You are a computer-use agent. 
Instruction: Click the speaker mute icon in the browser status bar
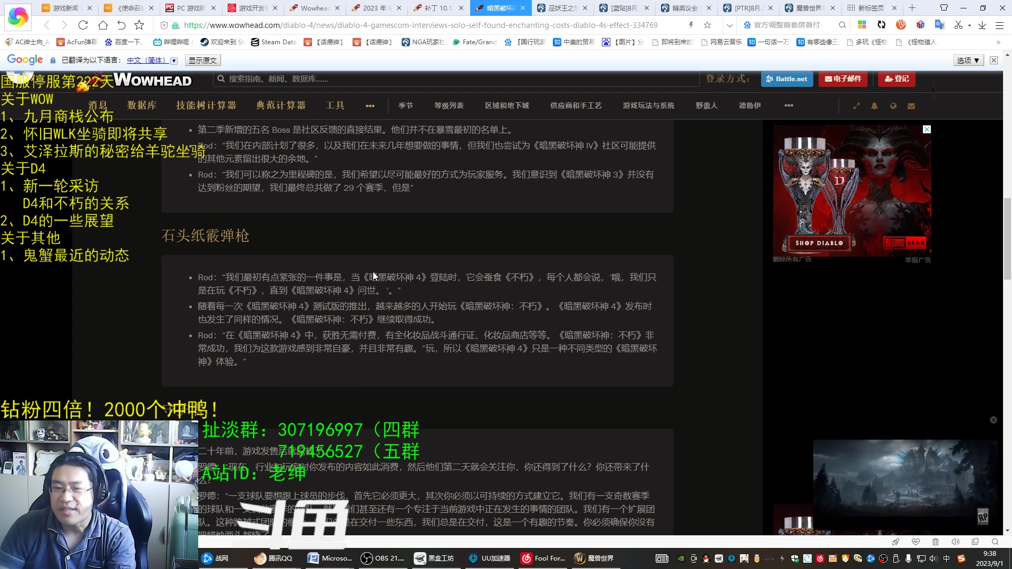point(955,542)
